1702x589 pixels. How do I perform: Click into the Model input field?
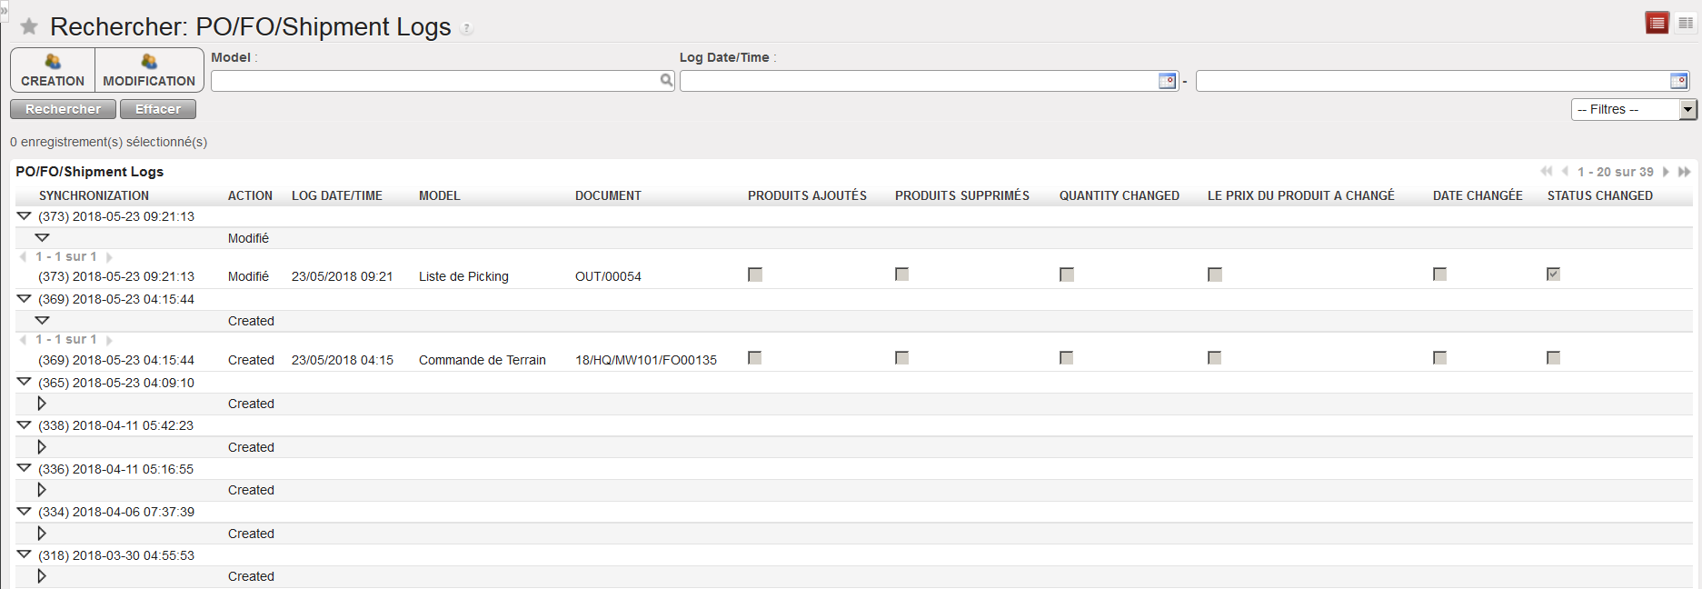pyautogui.click(x=434, y=81)
